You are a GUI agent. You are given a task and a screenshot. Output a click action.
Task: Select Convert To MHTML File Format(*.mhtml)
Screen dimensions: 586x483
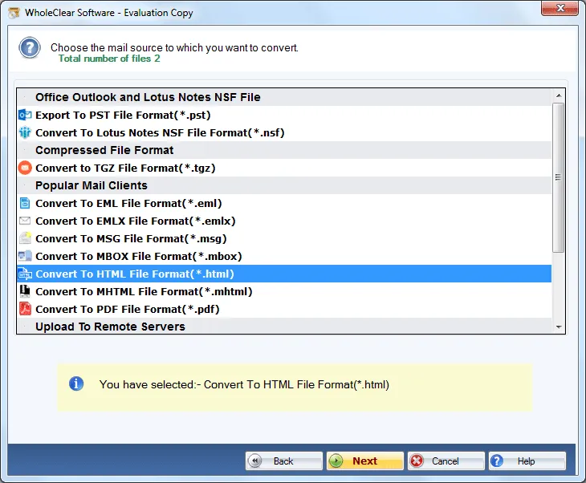coord(284,291)
